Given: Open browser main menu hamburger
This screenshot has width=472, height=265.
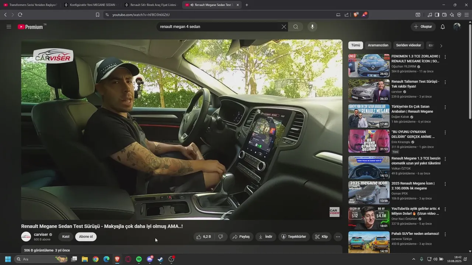Looking at the screenshot, I should pyautogui.click(x=466, y=15).
